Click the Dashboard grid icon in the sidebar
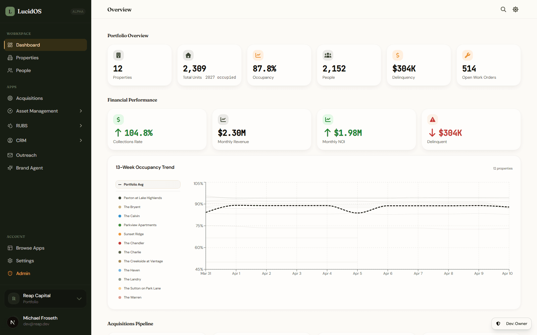 coord(10,45)
